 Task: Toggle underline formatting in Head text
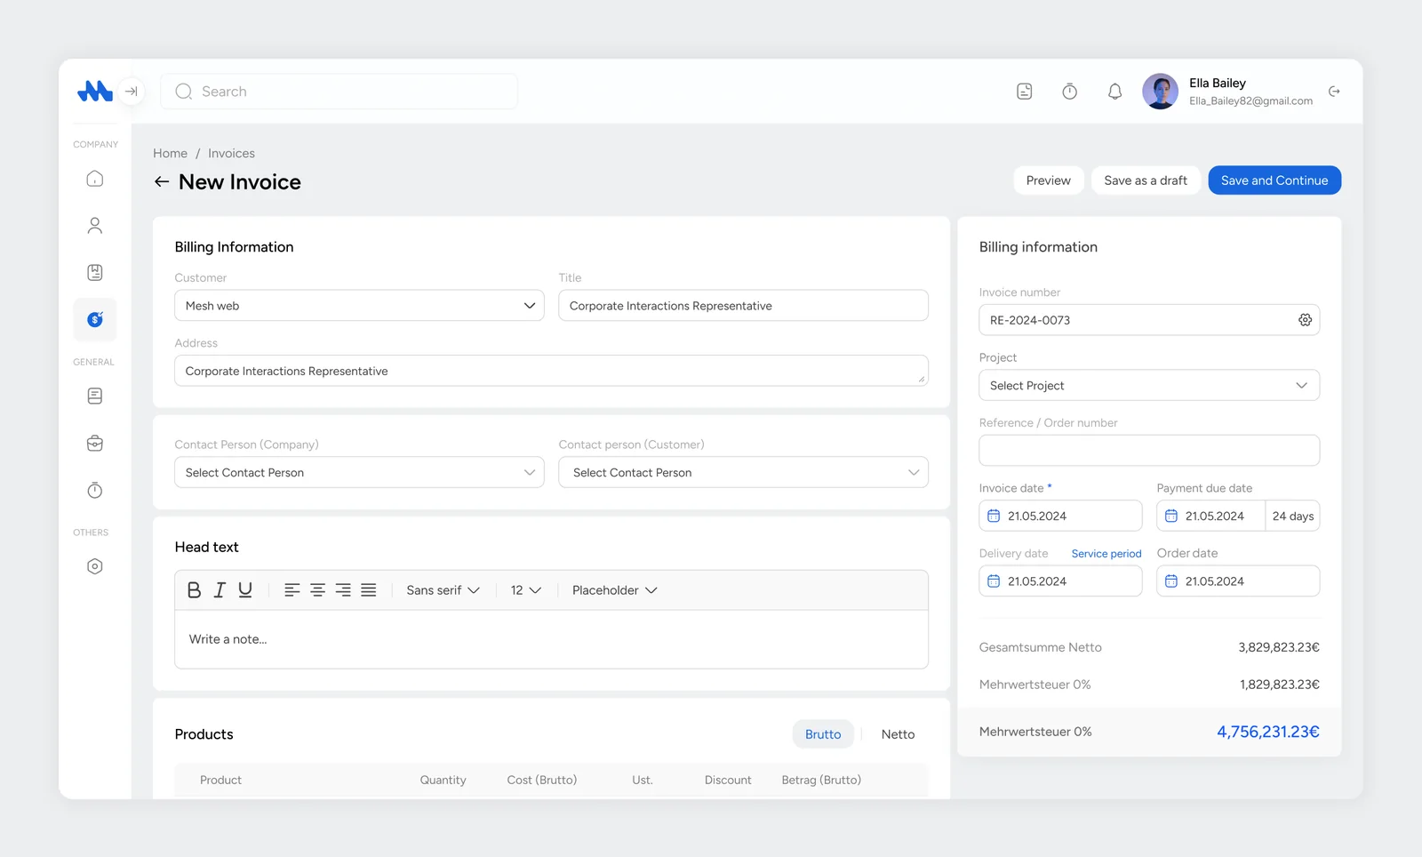[x=245, y=590]
